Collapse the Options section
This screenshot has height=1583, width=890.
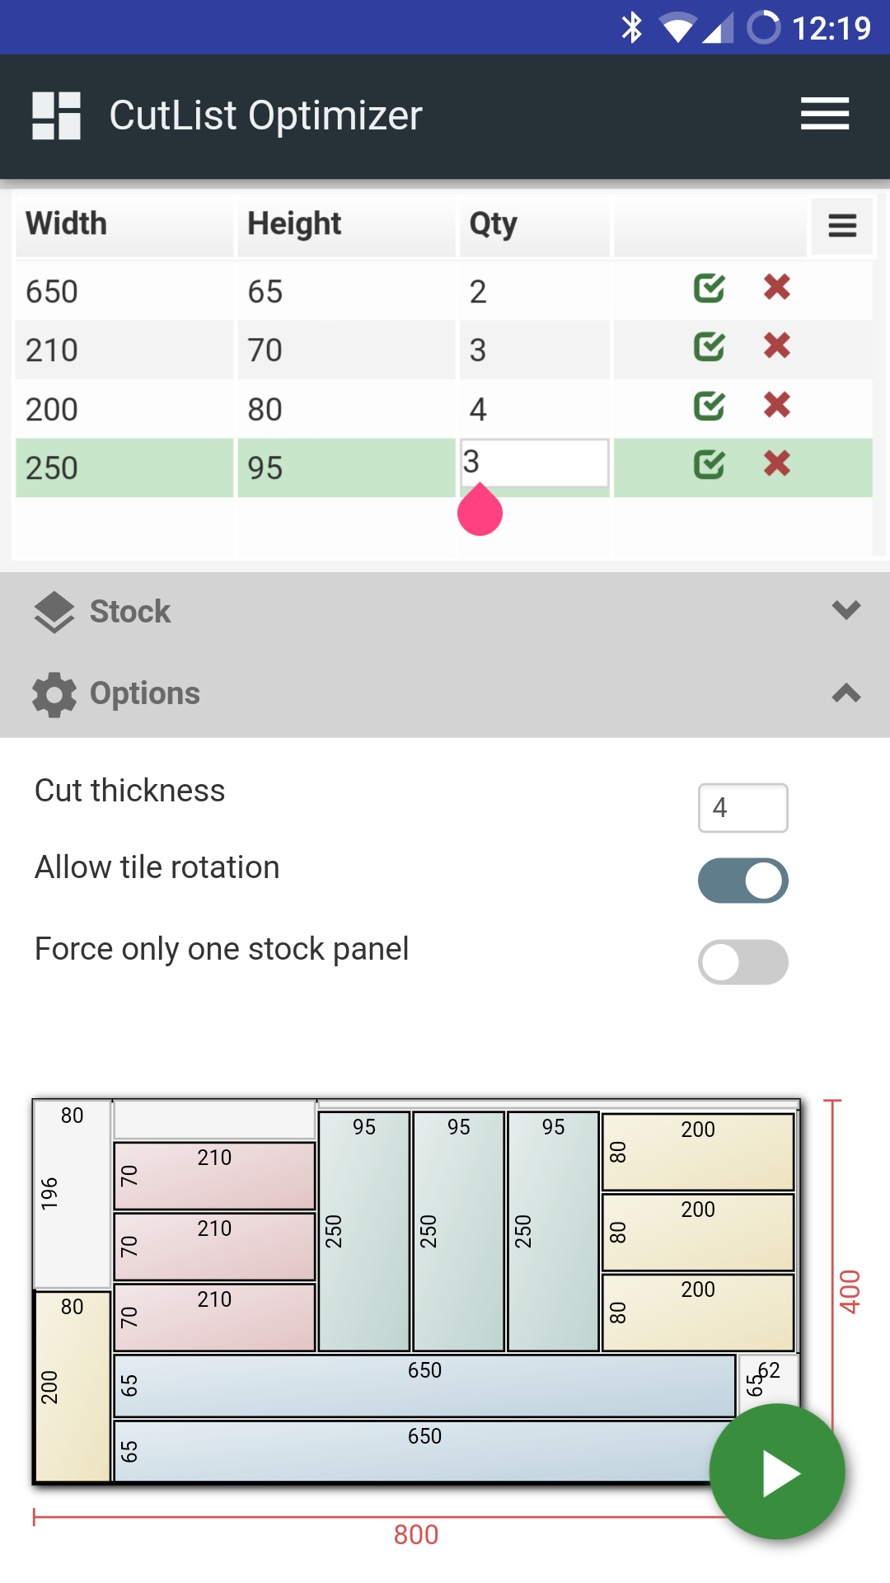click(845, 693)
